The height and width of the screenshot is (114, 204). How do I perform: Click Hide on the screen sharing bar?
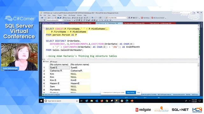pos(139,92)
